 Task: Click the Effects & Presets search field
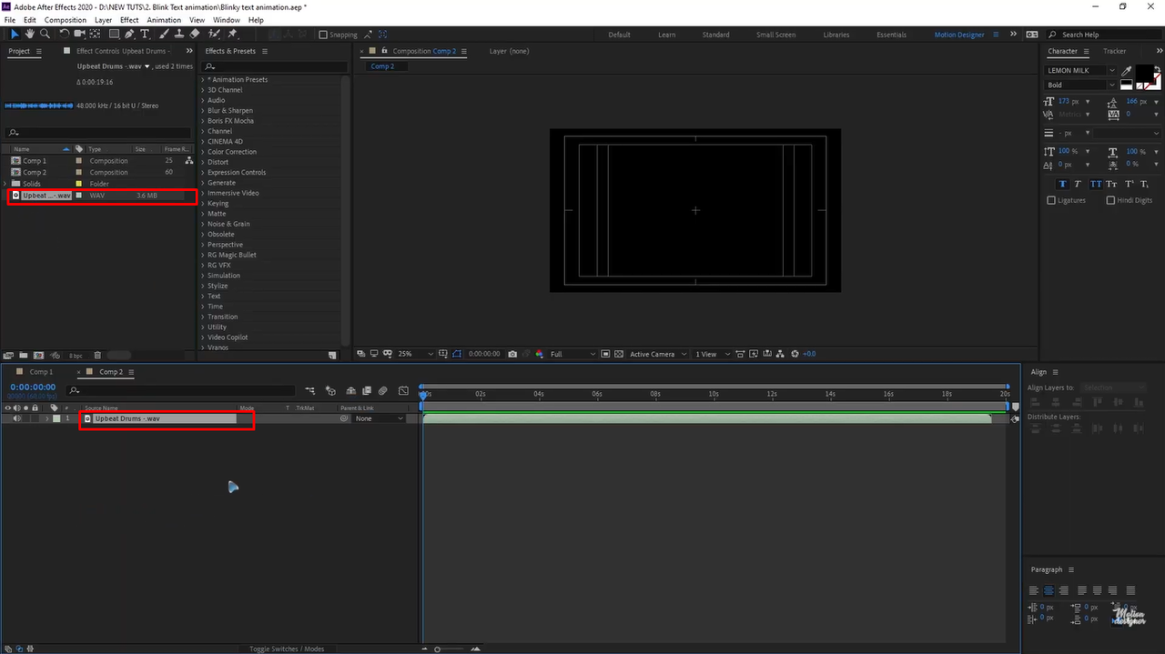pos(275,66)
